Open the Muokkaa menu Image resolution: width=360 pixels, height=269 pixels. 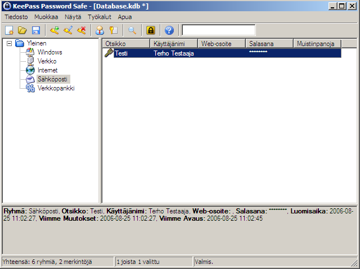coord(46,17)
